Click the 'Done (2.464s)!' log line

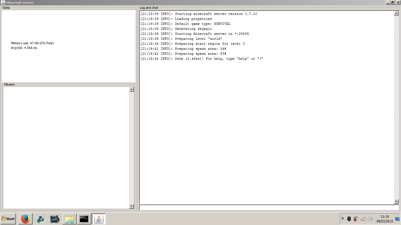coord(202,59)
